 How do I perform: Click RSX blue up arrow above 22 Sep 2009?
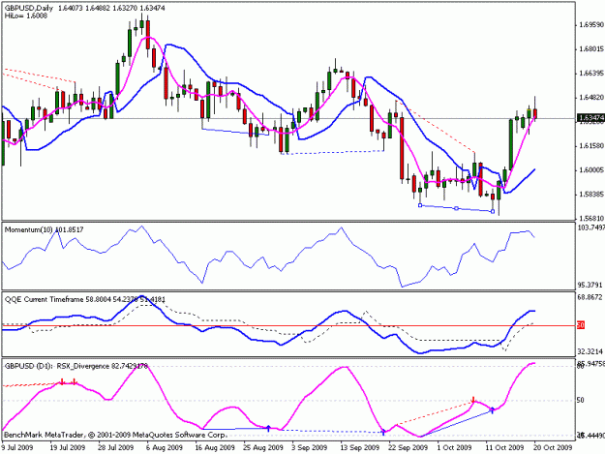pos(383,432)
